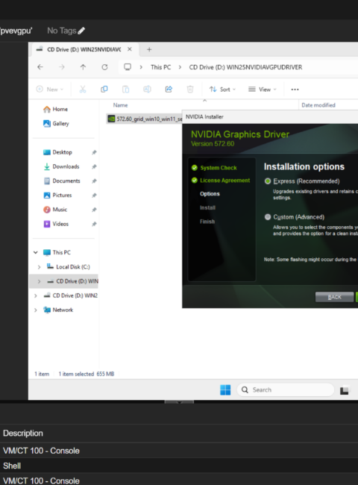Open the Windows Start menu

[225, 389]
